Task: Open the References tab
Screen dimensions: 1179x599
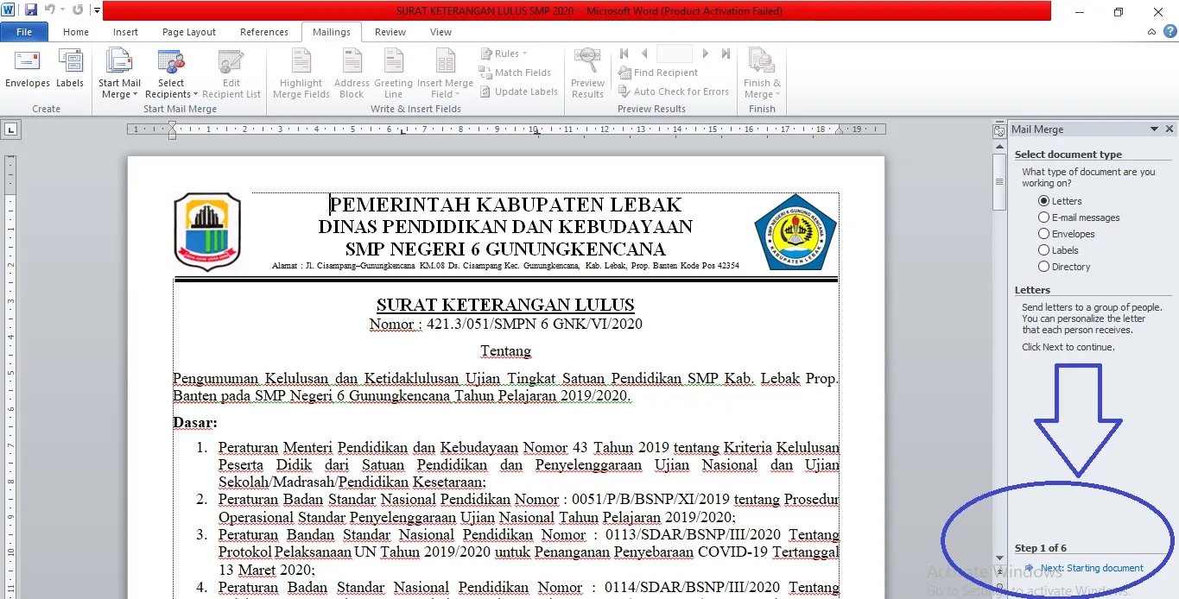Action: pyautogui.click(x=263, y=32)
